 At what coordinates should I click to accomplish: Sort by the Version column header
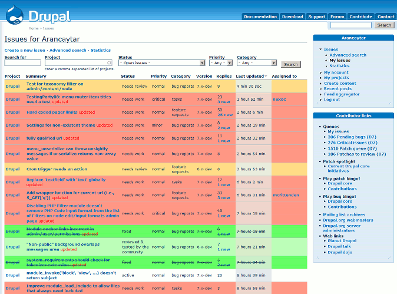[x=204, y=76]
